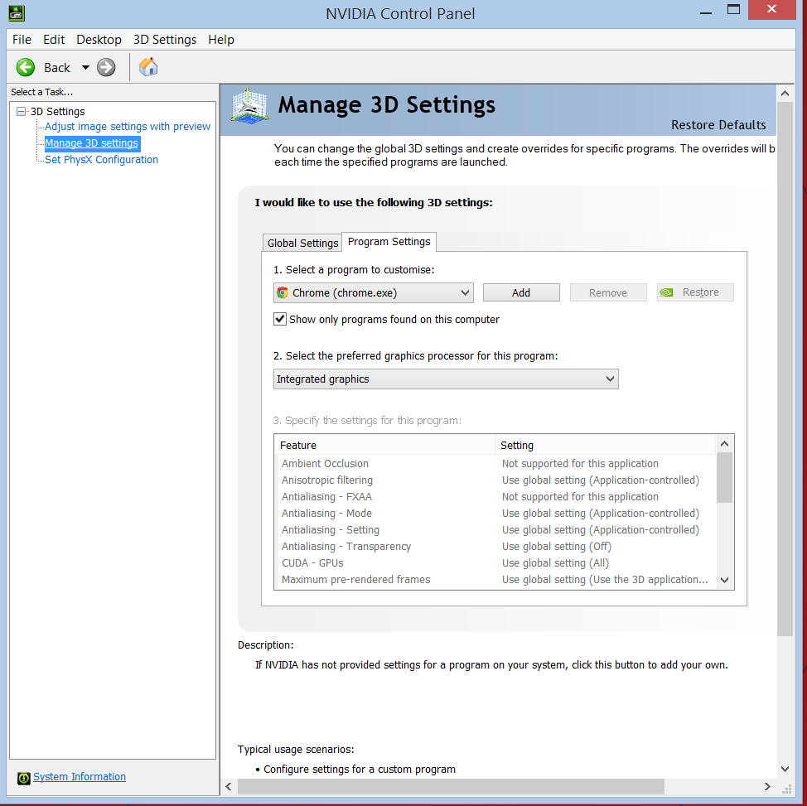Open the Edit menu

coord(54,40)
